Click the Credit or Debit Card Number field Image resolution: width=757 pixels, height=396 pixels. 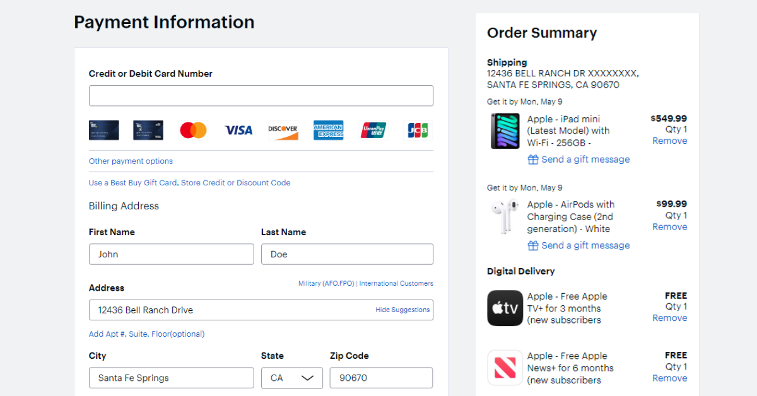[x=261, y=95]
